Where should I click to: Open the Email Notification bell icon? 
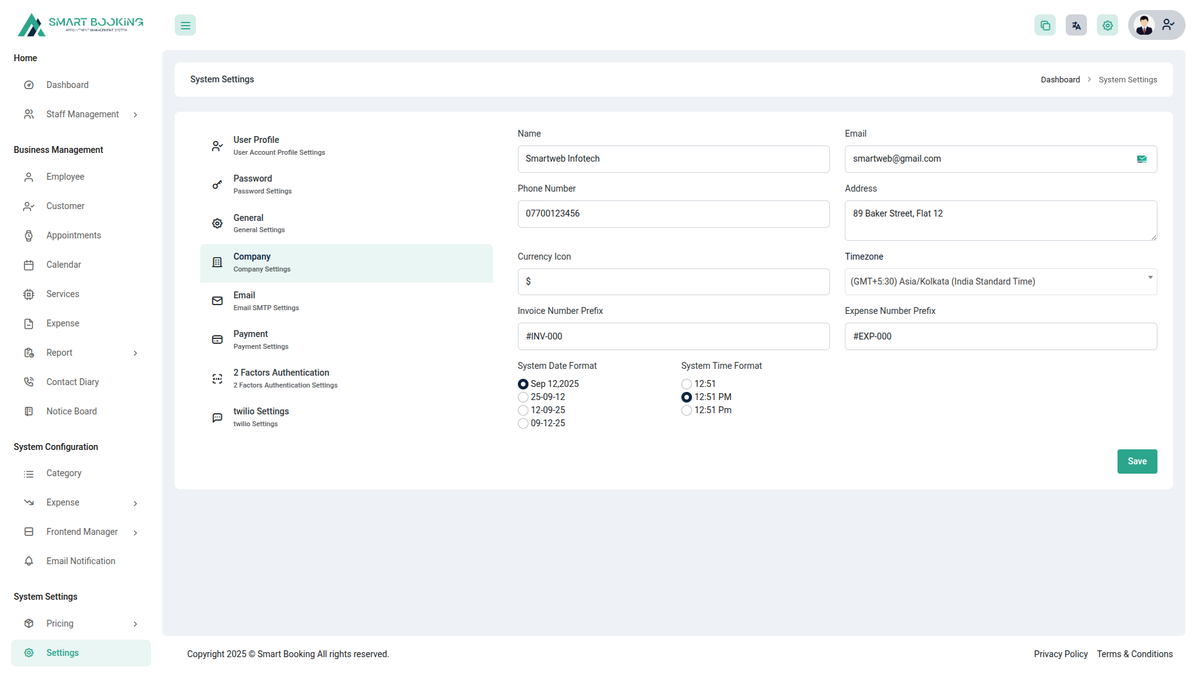[29, 561]
